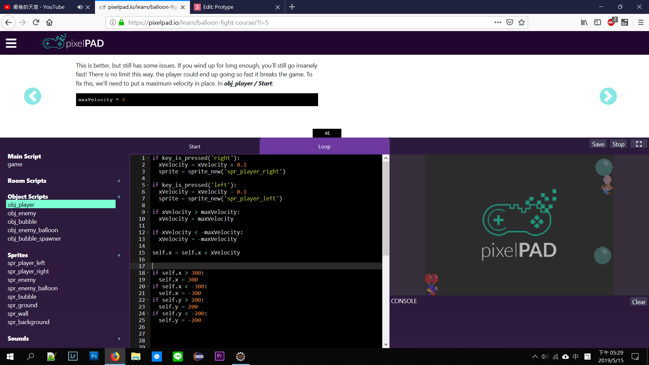Open the pixelPAD hamburger menu
Screen dimensions: 649x365
(x=11, y=43)
